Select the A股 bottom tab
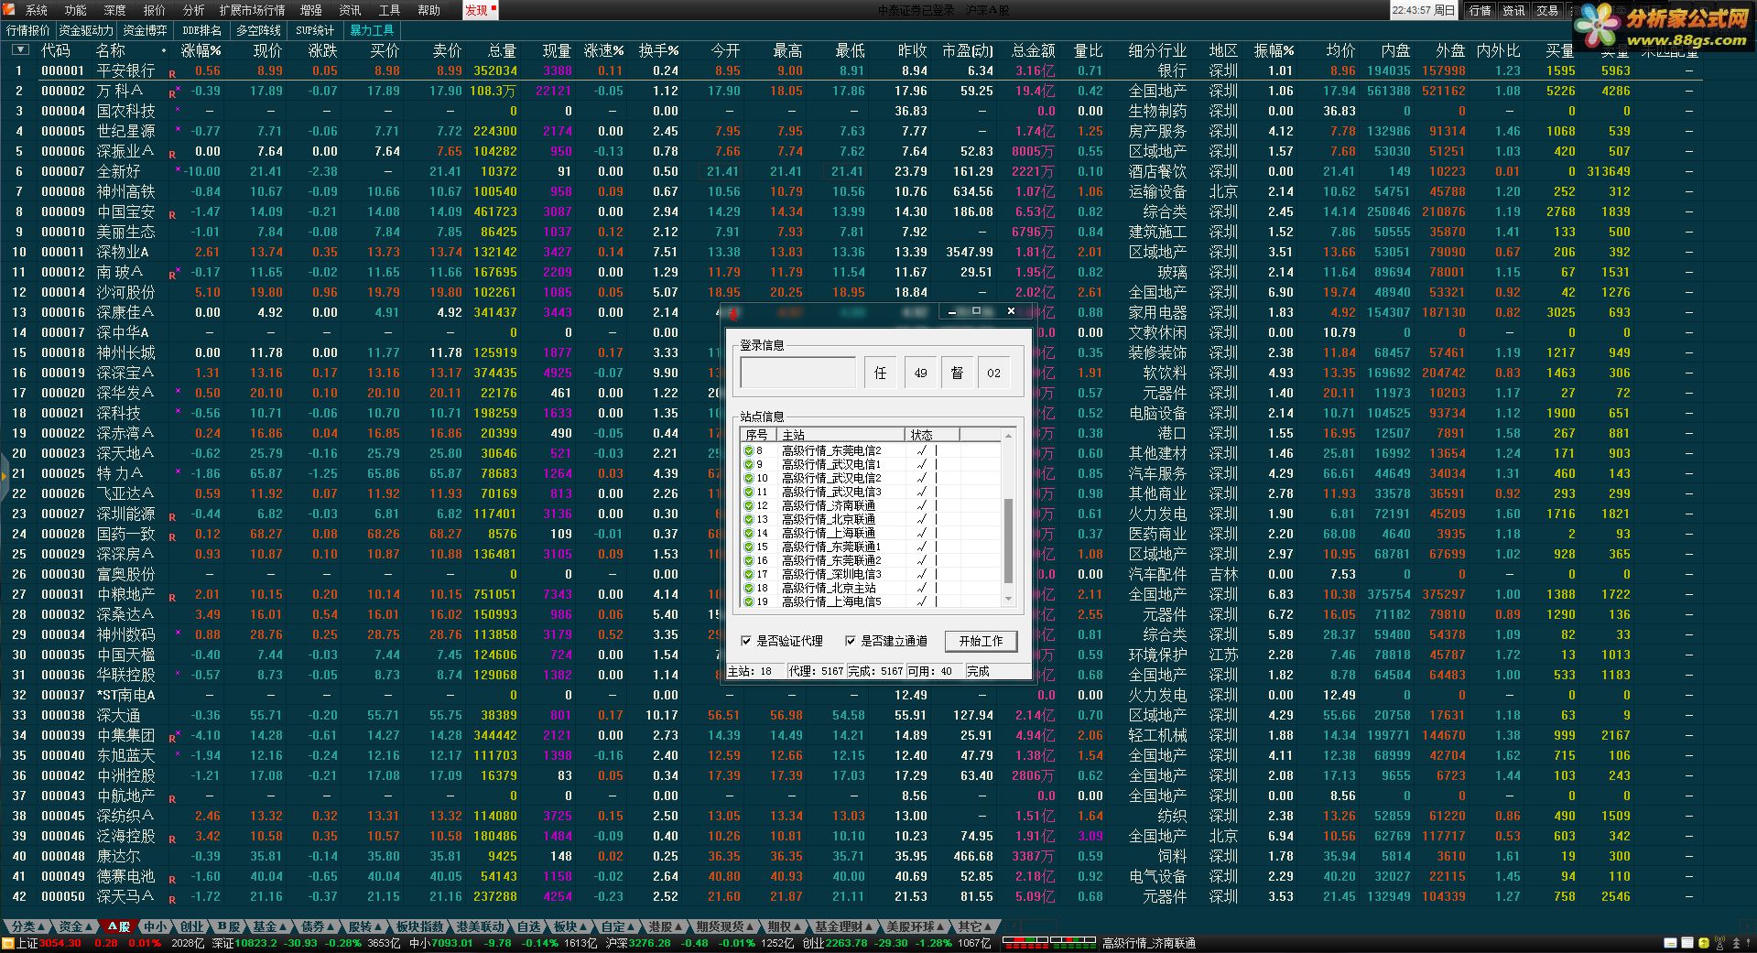 point(119,926)
